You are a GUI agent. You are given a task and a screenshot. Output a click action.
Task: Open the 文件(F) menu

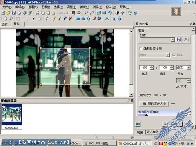[7, 7]
